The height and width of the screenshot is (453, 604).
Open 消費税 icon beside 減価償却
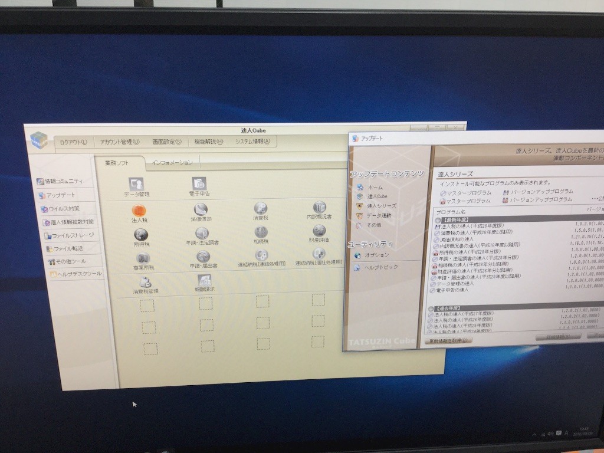[x=261, y=211]
